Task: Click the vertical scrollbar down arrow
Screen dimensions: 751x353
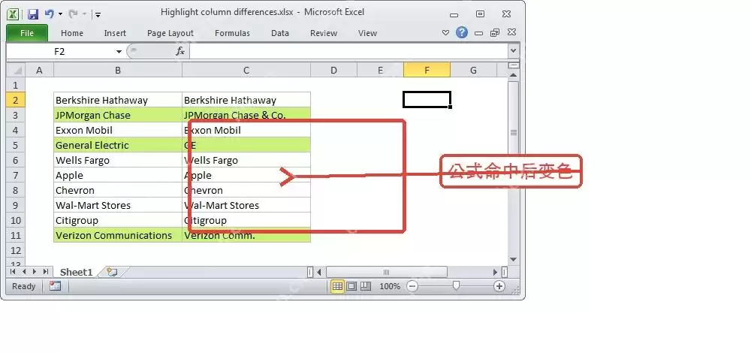Action: coord(514,260)
